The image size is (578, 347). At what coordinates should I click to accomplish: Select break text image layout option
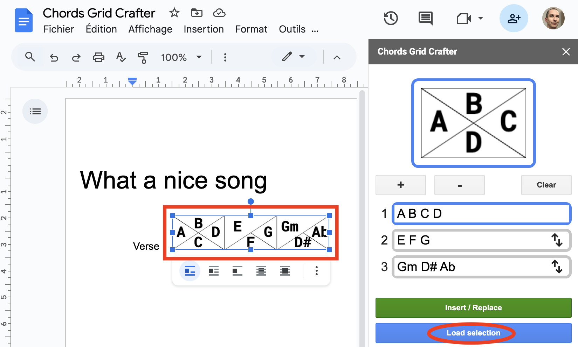237,271
